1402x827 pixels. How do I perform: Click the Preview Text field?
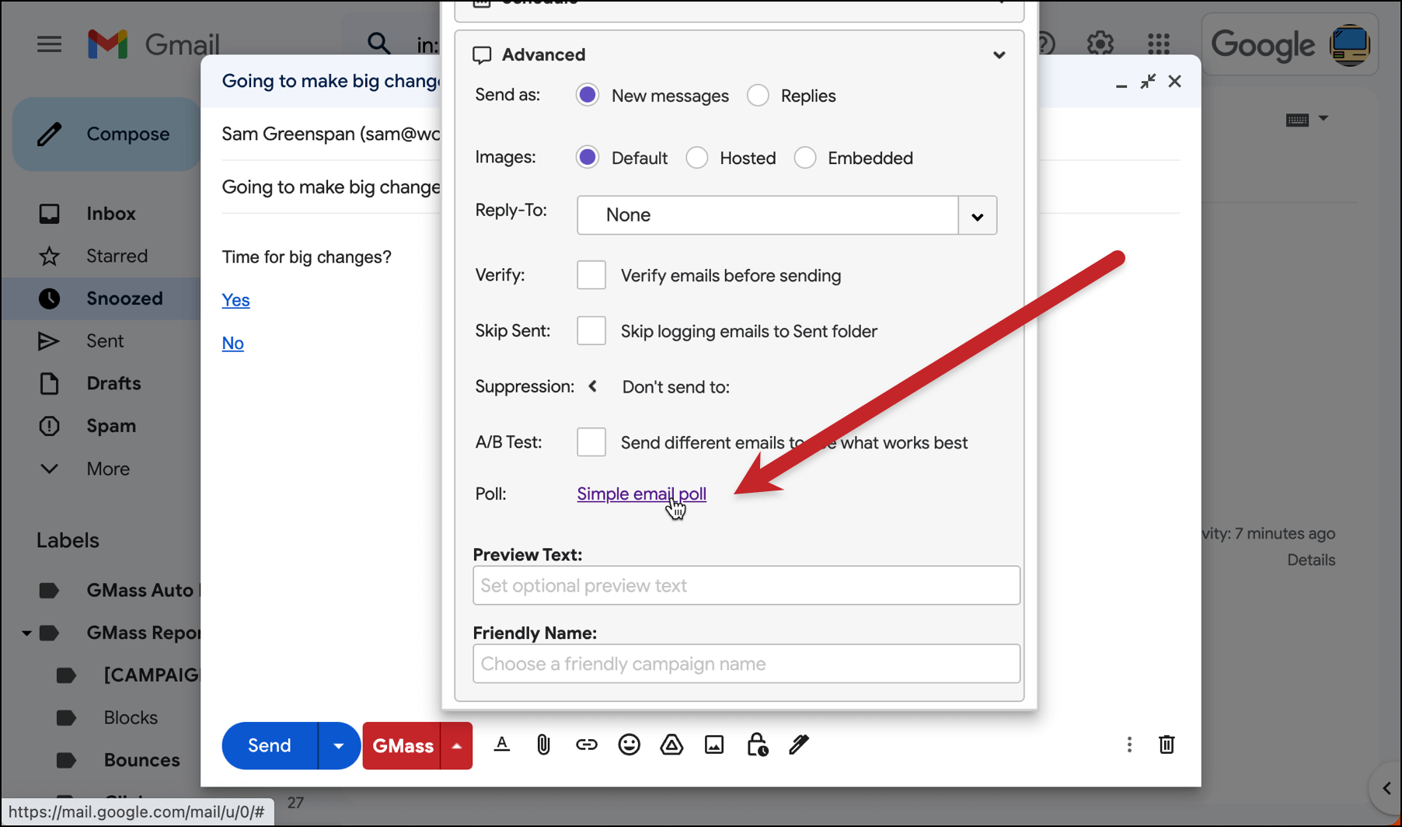point(746,585)
